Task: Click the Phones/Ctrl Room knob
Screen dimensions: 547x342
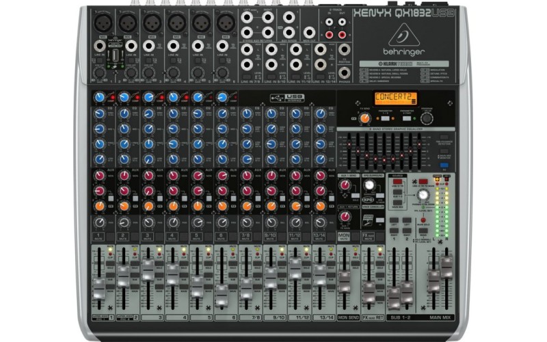Action: (x=423, y=195)
